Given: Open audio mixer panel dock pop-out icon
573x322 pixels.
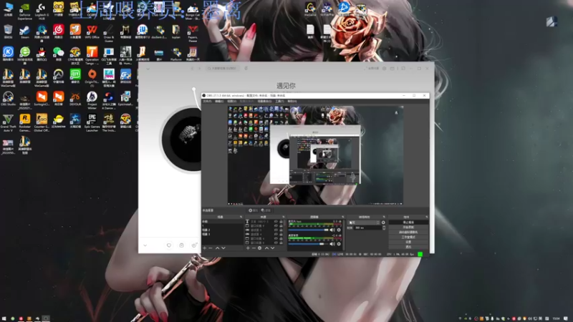Looking at the screenshot, I should tap(343, 217).
